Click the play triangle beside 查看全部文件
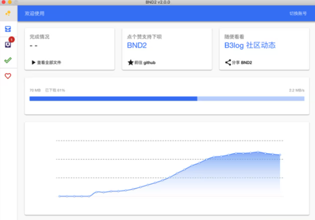The height and width of the screenshot is (220, 315). pos(34,62)
